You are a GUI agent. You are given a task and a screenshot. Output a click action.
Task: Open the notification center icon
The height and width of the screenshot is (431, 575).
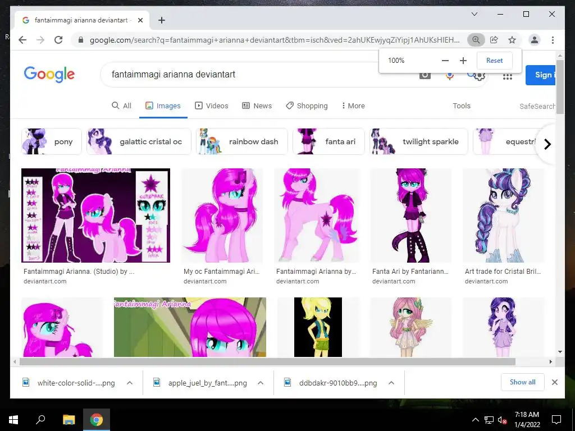(x=556, y=420)
